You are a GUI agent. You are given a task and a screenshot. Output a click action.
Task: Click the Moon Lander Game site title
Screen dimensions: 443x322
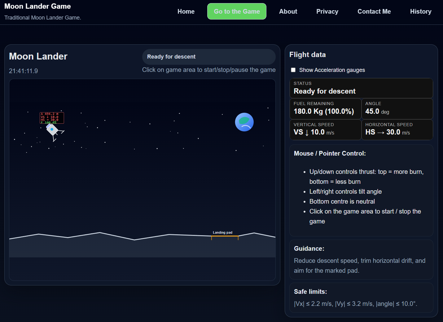(37, 6)
